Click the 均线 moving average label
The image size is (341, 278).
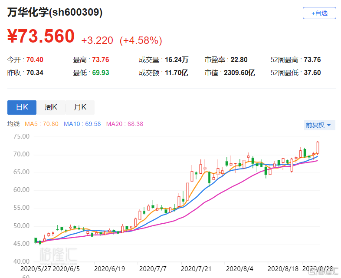click(x=13, y=124)
